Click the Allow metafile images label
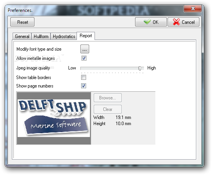The width and height of the screenshot is (212, 175). click(36, 58)
